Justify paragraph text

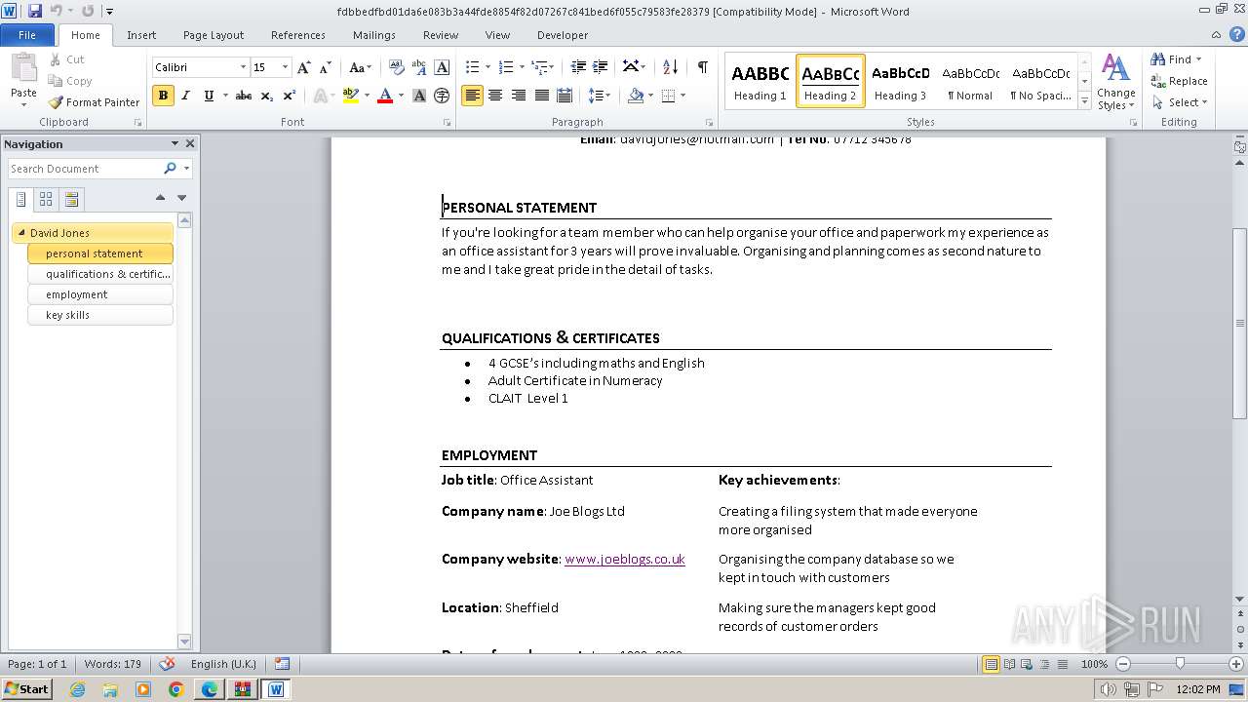541,96
